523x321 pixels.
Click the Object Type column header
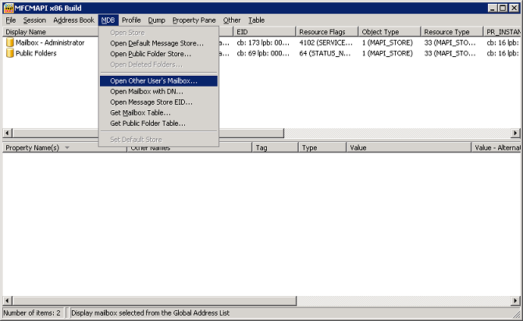coord(389,32)
